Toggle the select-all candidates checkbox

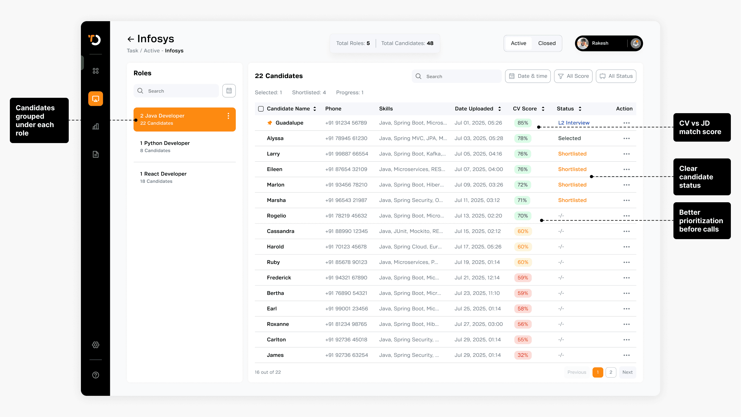pos(261,109)
